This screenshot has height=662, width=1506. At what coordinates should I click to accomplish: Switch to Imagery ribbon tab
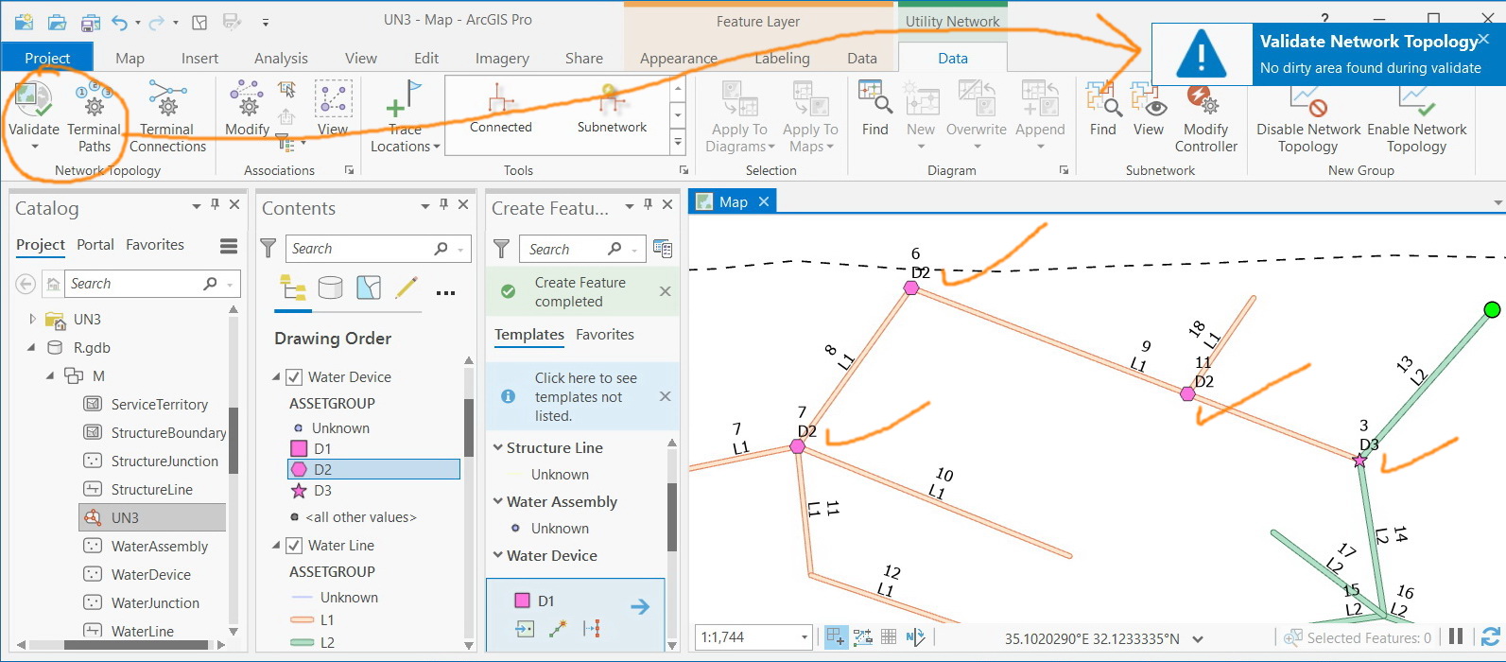tap(502, 58)
